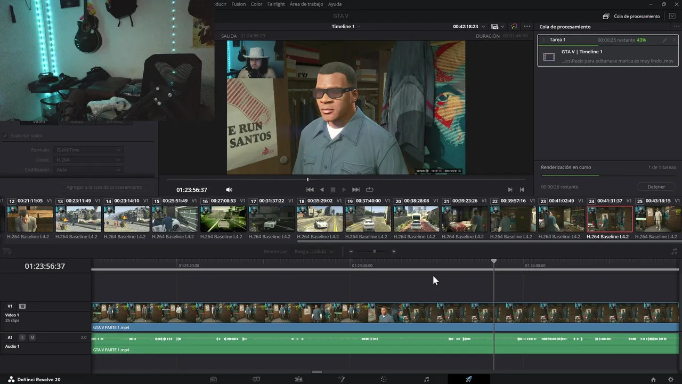Open the Edit page icon
This screenshot has height=384, width=682.
tap(299, 379)
